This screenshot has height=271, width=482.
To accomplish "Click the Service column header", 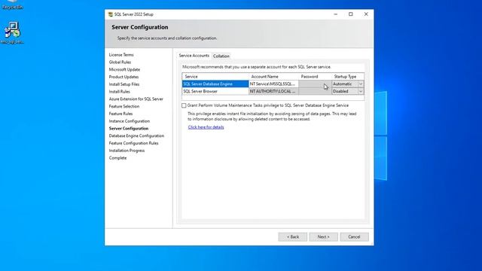I will coord(215,77).
